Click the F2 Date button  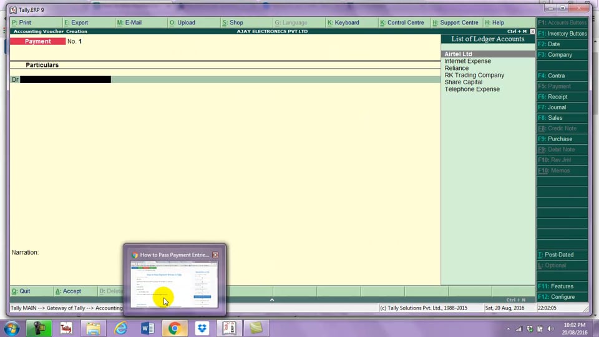(562, 44)
